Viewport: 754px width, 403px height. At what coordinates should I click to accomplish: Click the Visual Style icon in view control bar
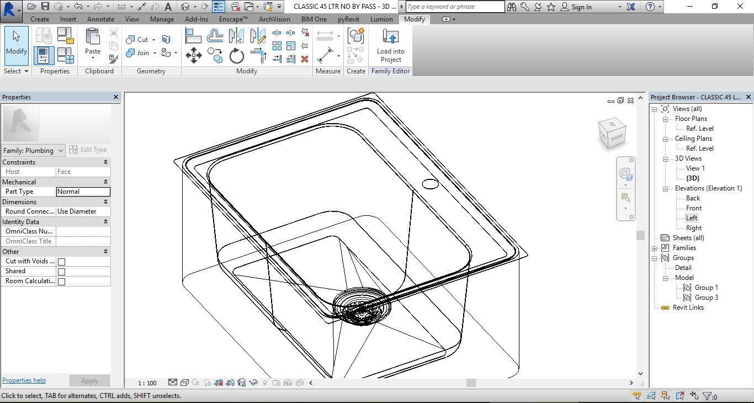[x=185, y=383]
